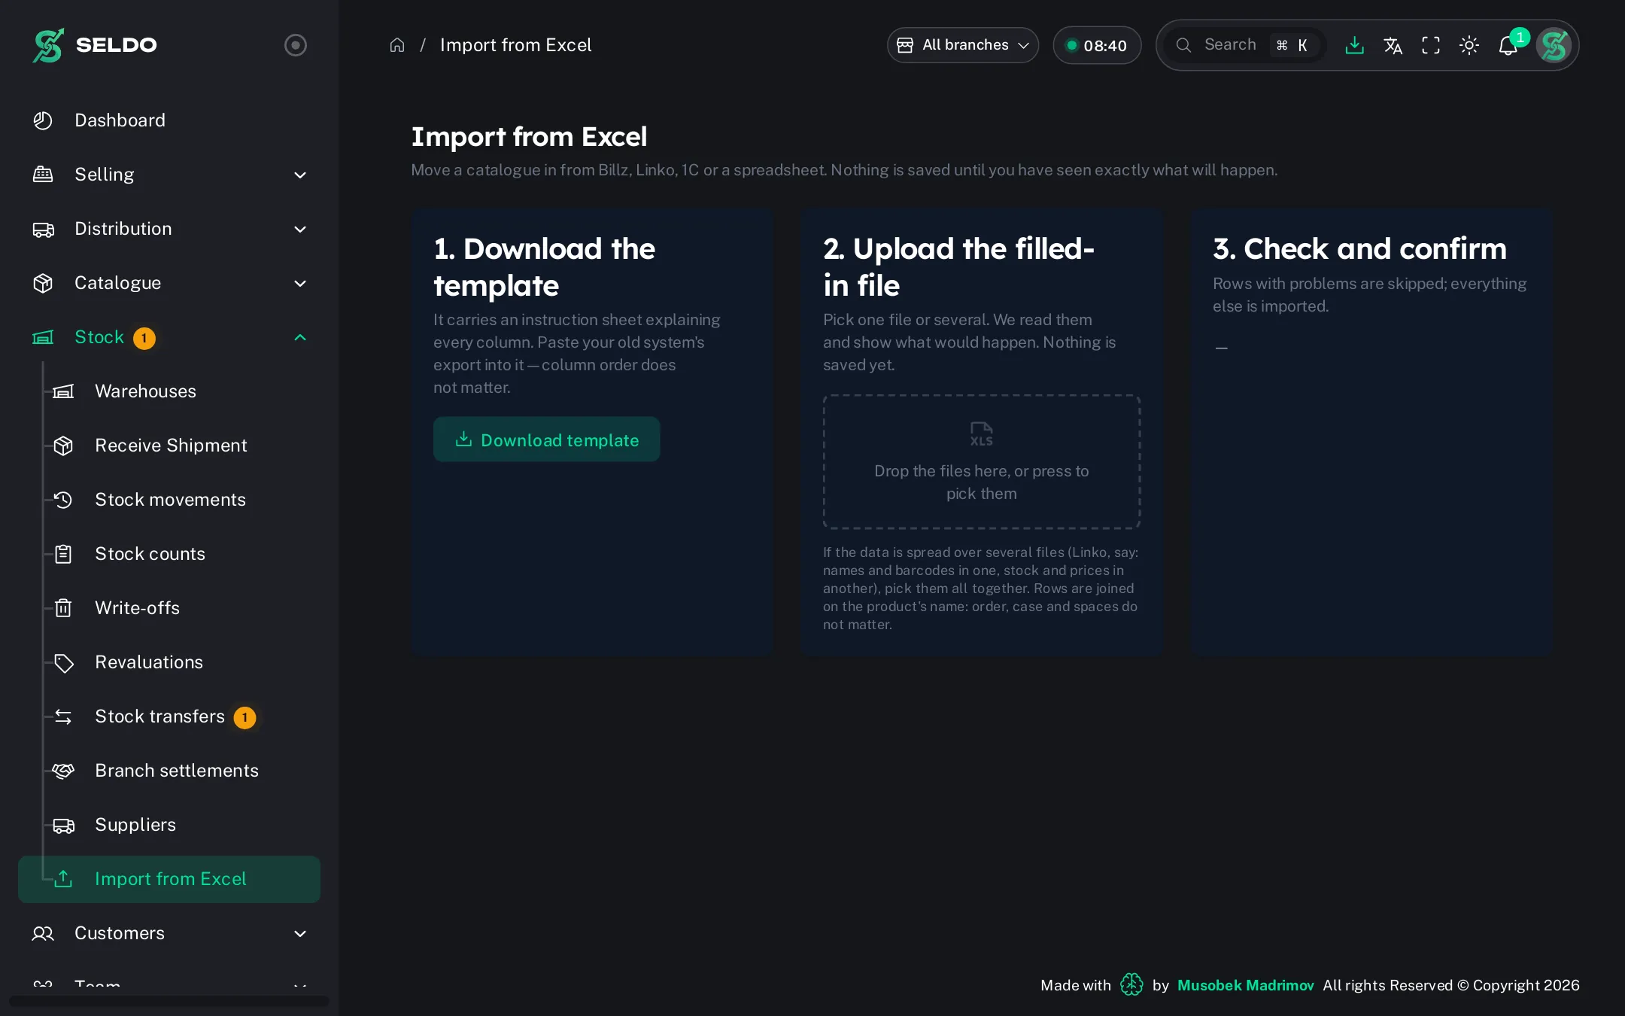This screenshot has height=1016, width=1625.
Task: Click the Seldo logo icon
Action: tap(48, 45)
